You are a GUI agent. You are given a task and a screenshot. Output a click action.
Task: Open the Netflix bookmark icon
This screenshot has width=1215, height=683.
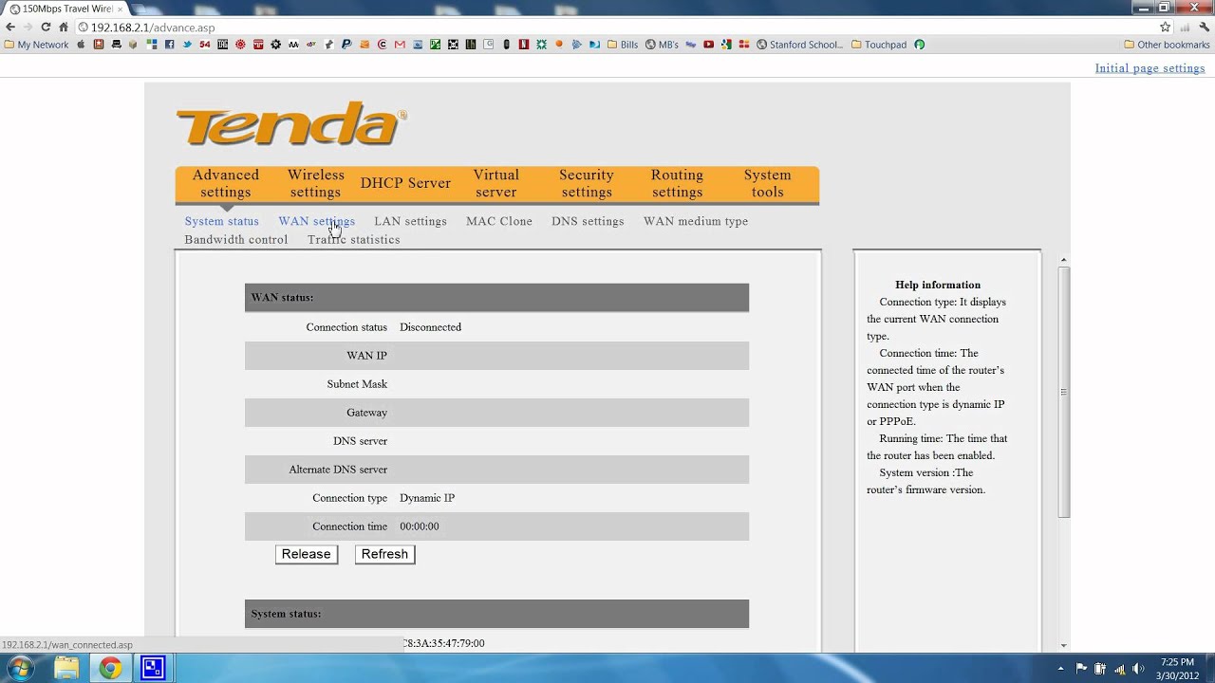pos(523,45)
